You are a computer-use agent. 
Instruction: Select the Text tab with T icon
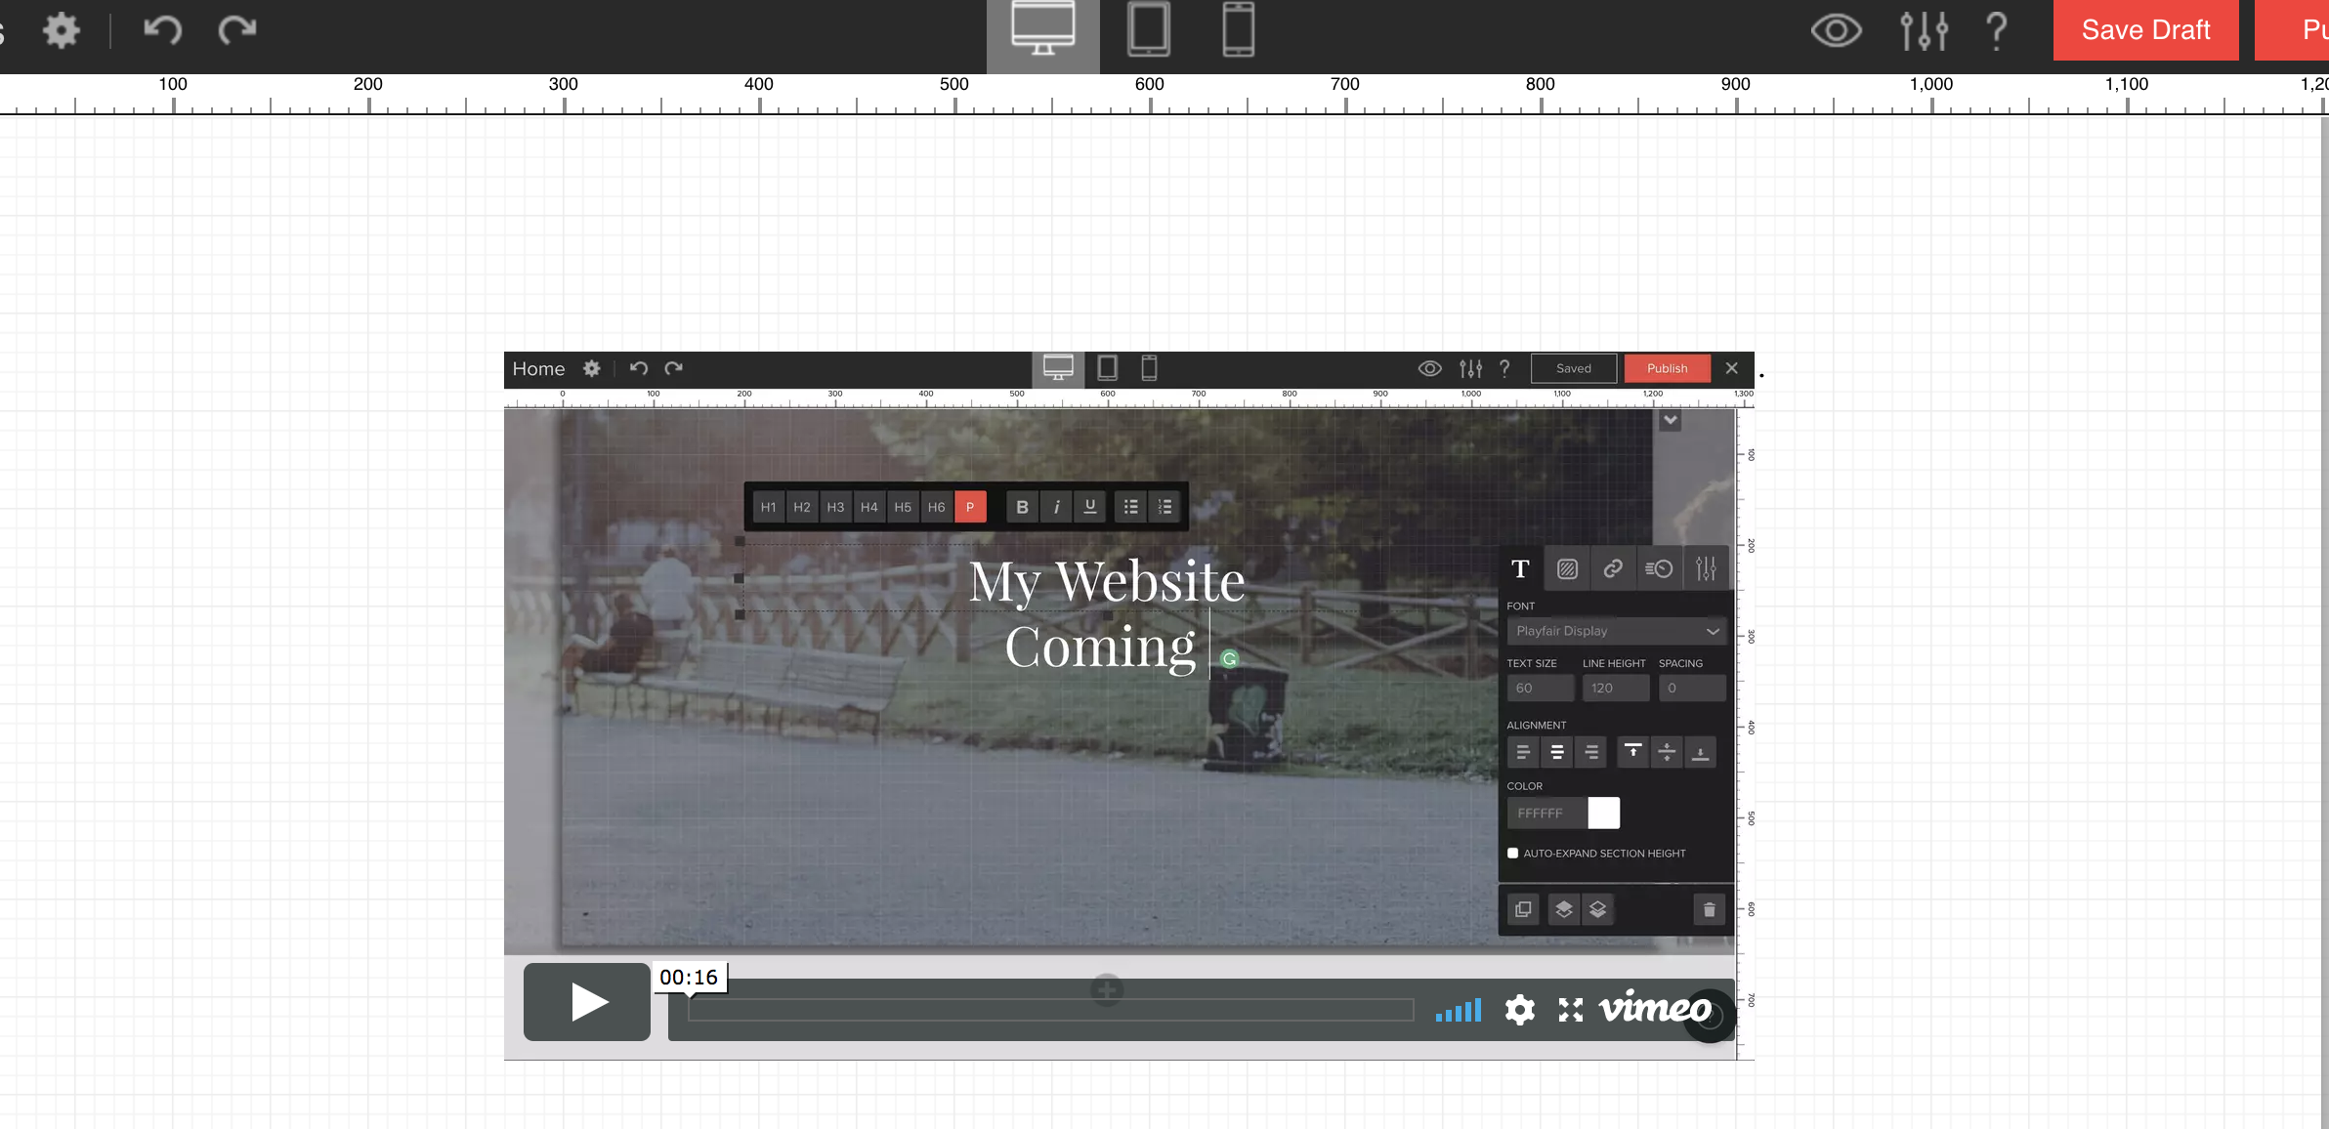(1520, 568)
